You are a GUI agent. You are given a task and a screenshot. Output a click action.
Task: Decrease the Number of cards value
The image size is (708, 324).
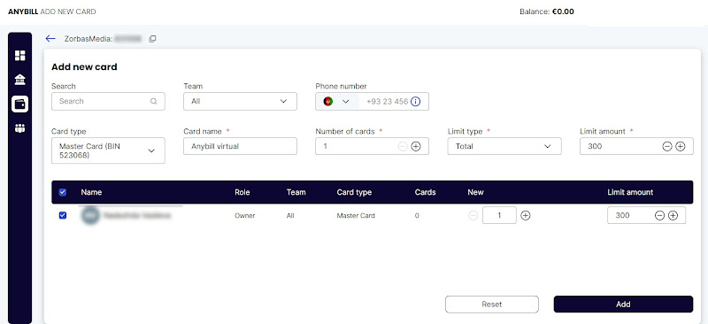pos(403,146)
